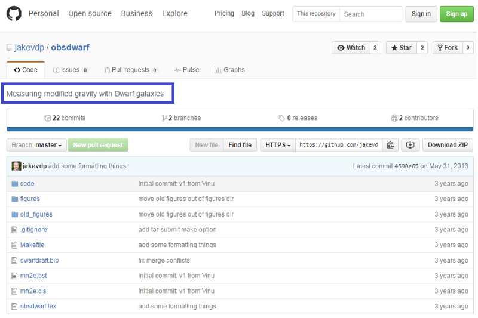The height and width of the screenshot is (318, 478).
Task: View 0 releases
Action: point(298,118)
